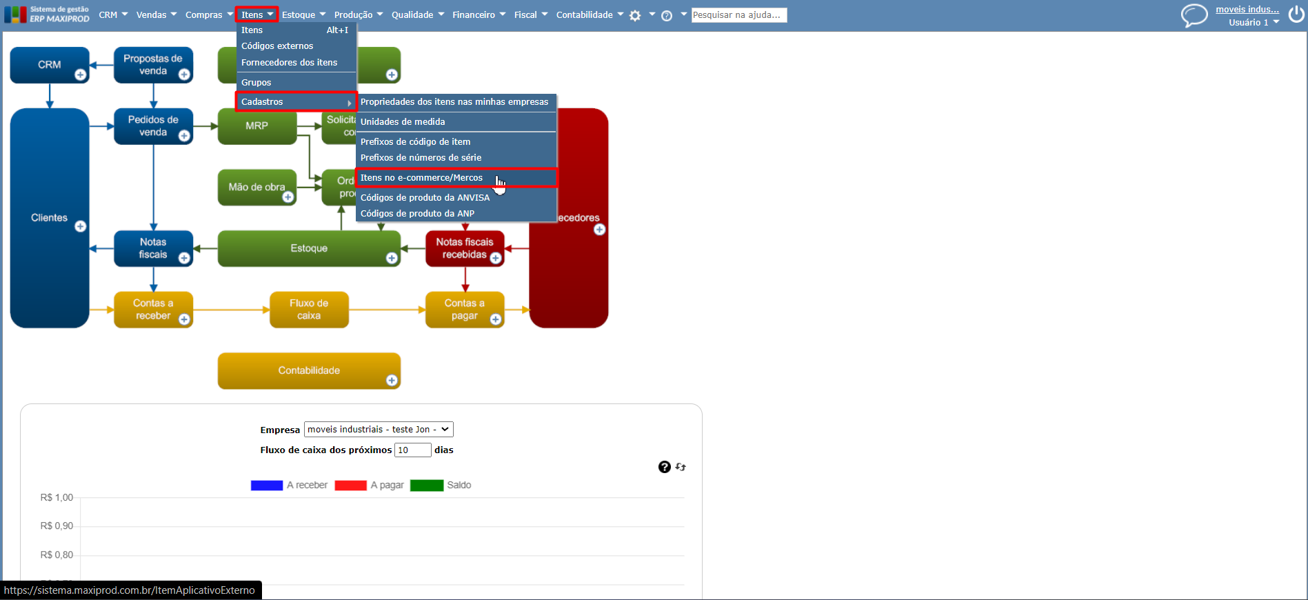The image size is (1308, 600).
Task: Expand the Fiscal menu
Action: pos(531,14)
